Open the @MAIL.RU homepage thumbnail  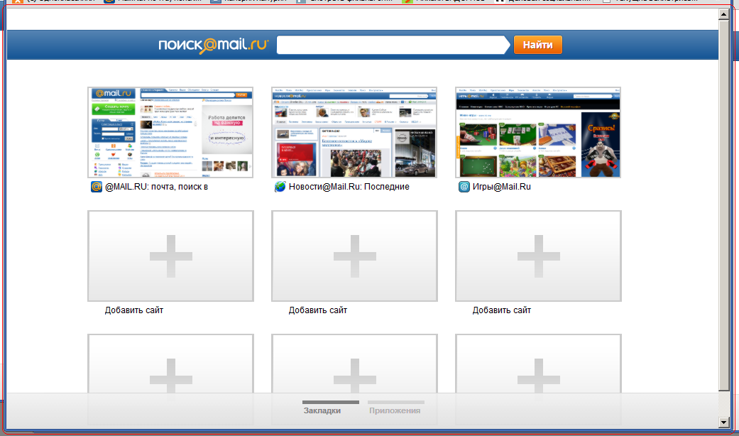point(170,133)
